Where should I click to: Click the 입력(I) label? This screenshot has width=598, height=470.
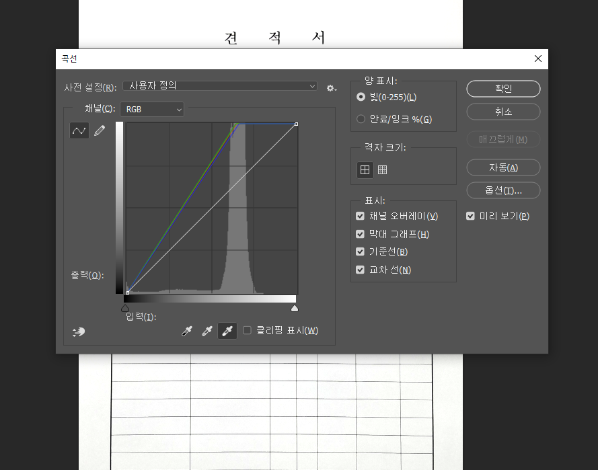pos(141,317)
